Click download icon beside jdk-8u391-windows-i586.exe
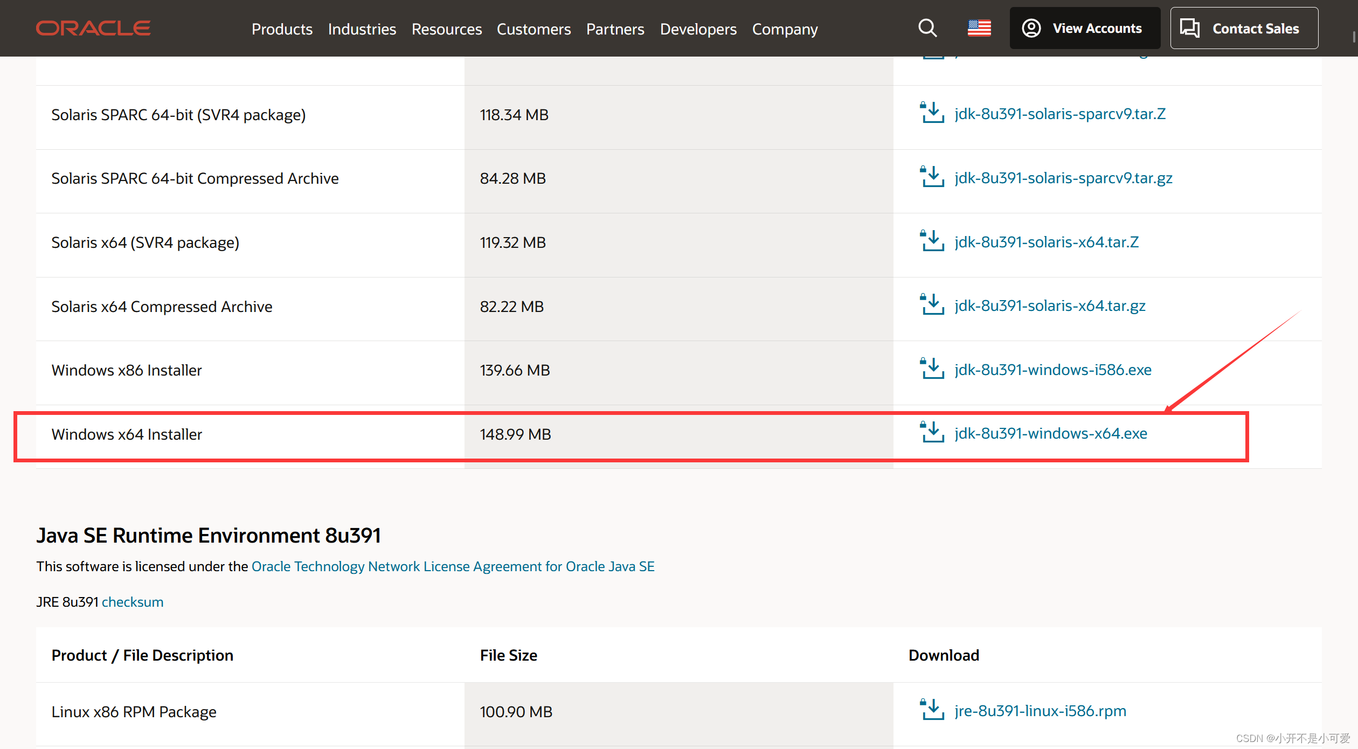The image size is (1358, 749). point(932,369)
